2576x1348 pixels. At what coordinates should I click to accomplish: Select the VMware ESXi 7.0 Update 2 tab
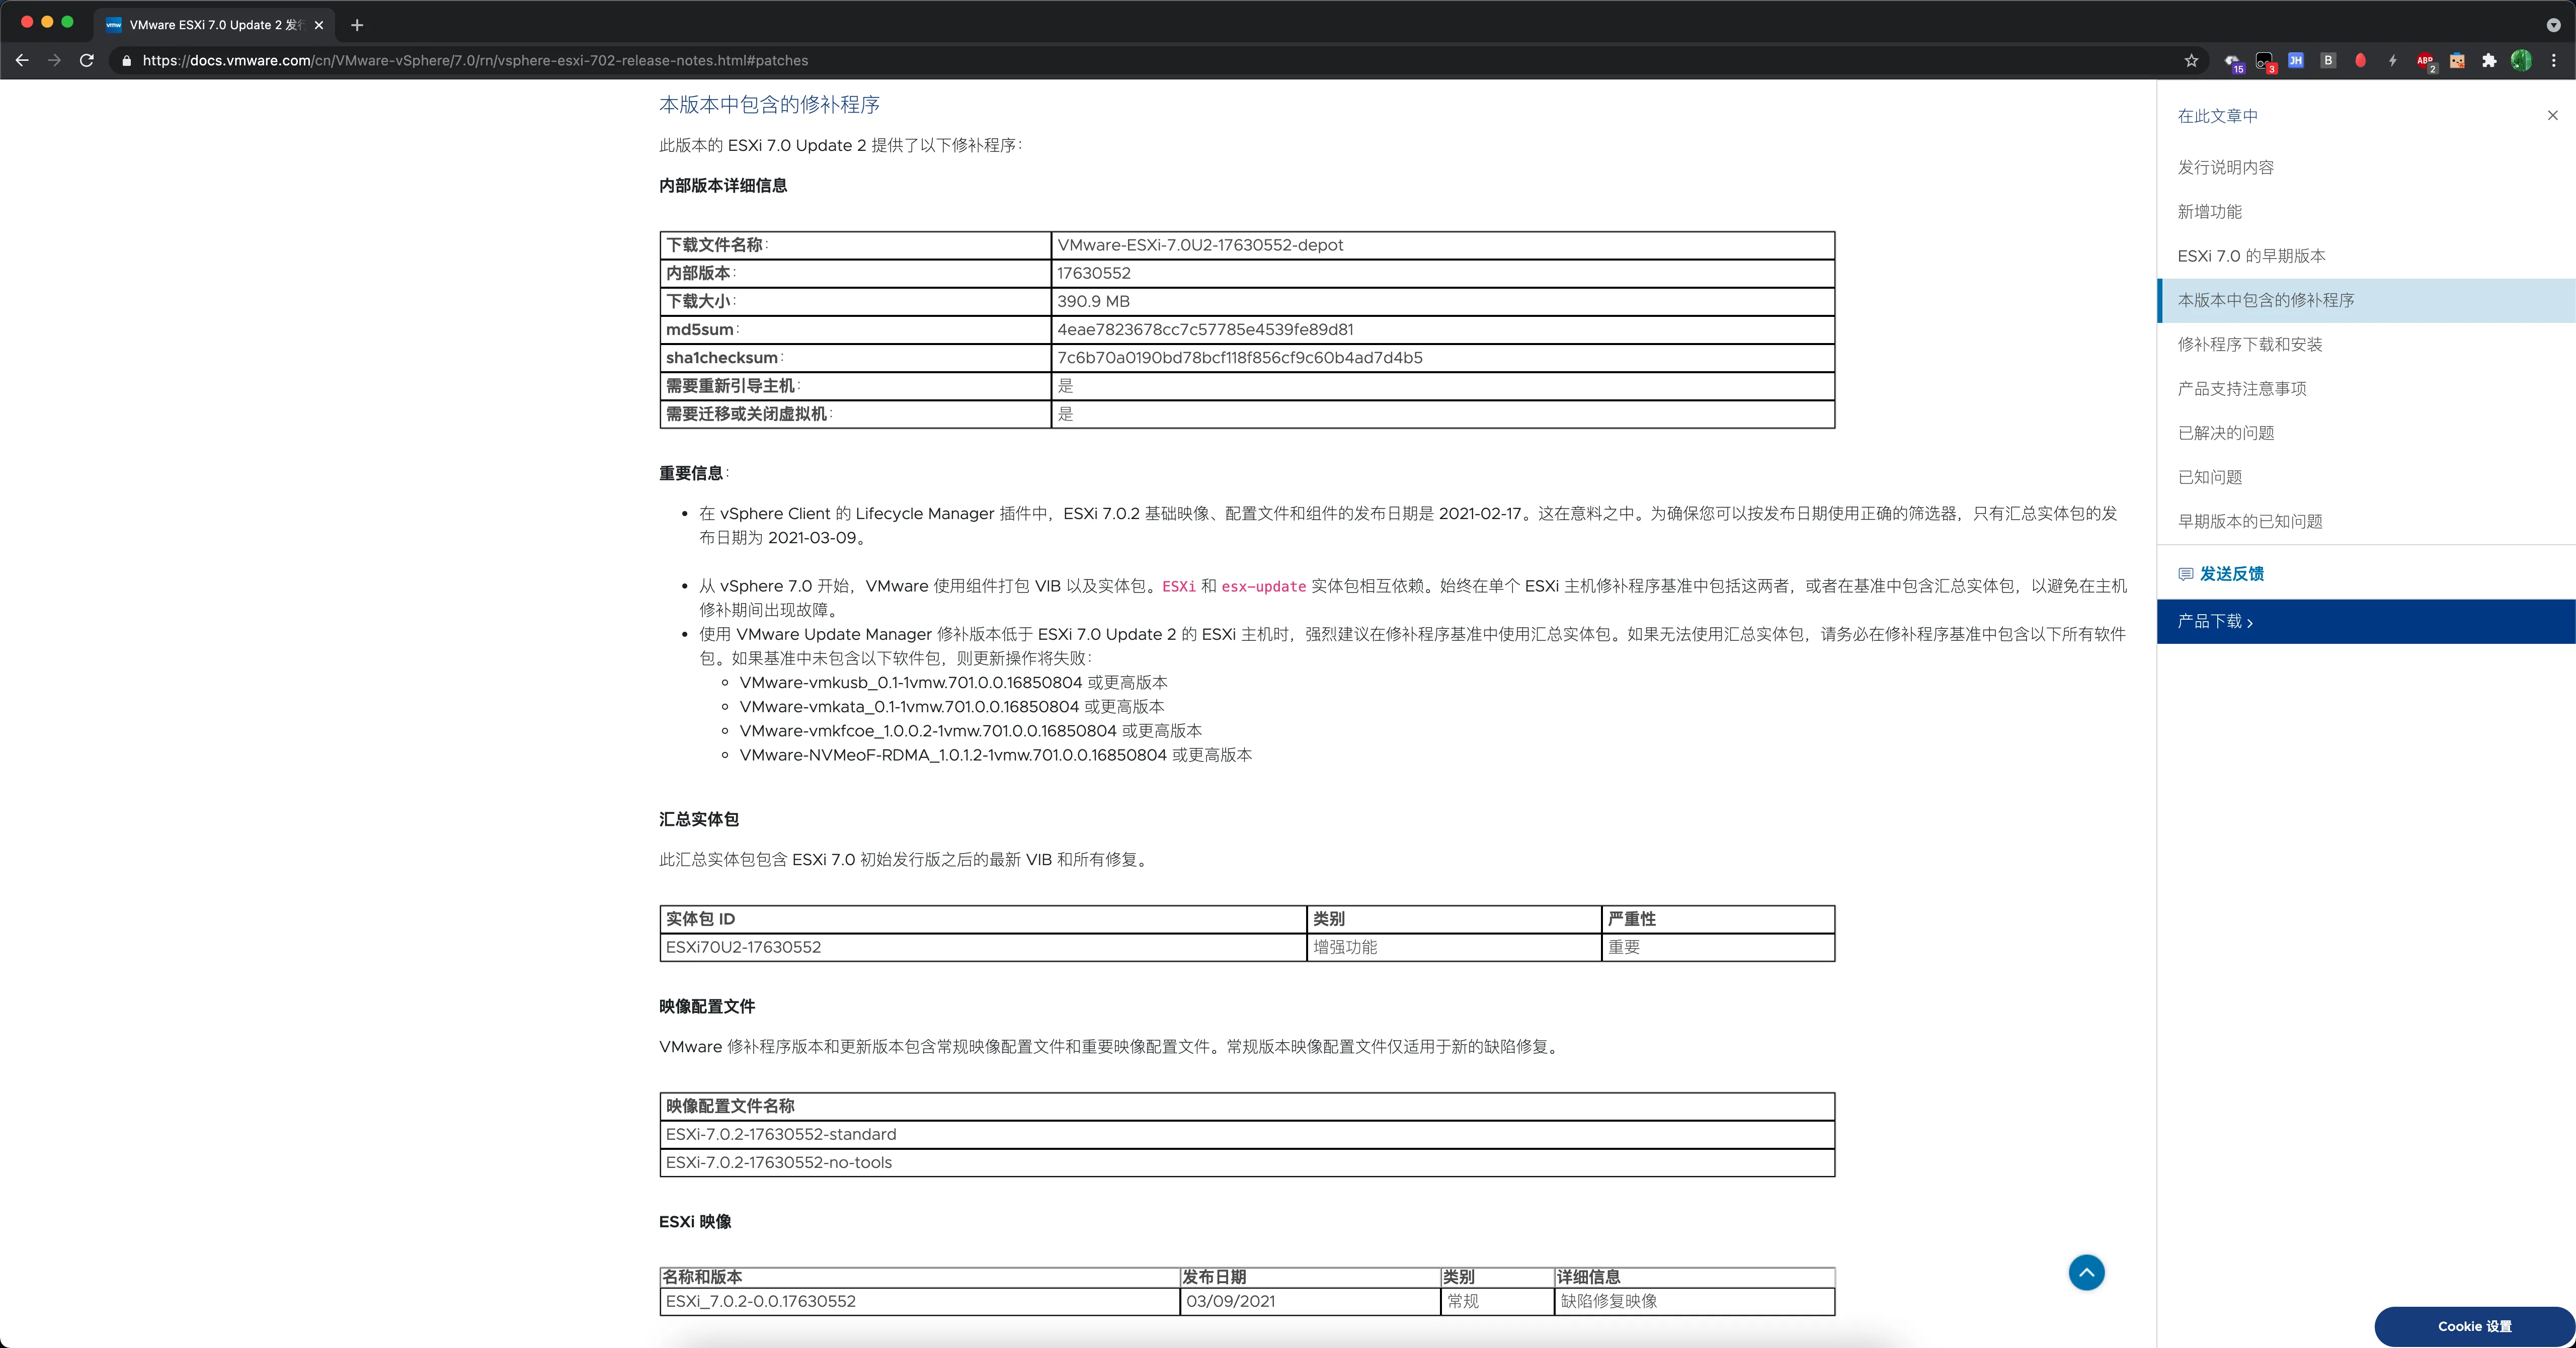[215, 25]
